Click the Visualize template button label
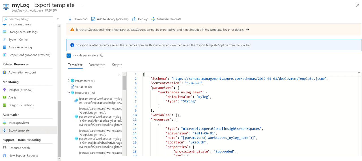 point(169,19)
